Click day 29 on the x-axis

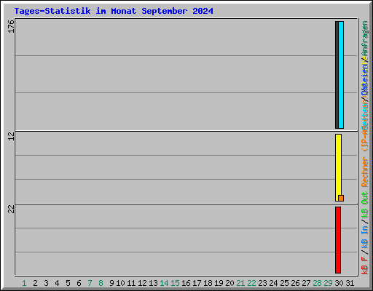click(328, 283)
